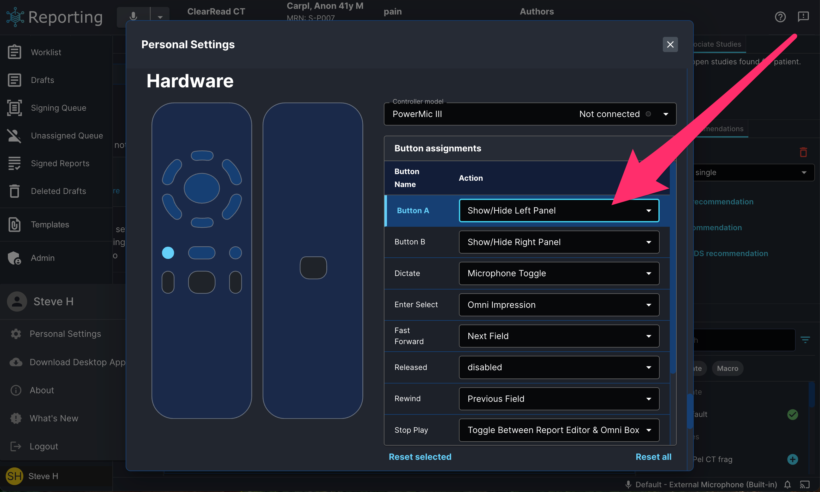Click the middle pill button on controller

tap(202, 253)
